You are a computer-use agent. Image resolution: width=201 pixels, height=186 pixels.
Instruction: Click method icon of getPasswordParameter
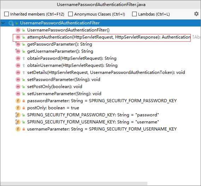coord(18,44)
